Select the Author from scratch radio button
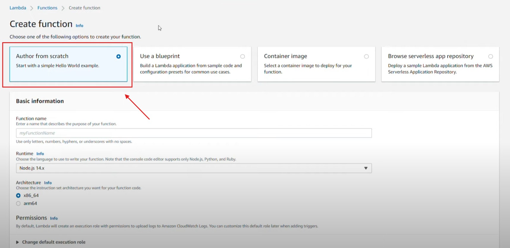The image size is (510, 248). pos(118,56)
